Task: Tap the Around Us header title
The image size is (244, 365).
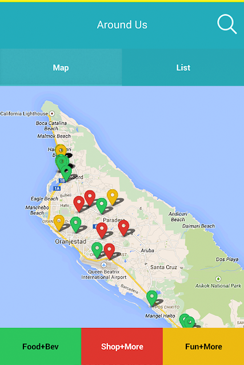Action: point(122,25)
